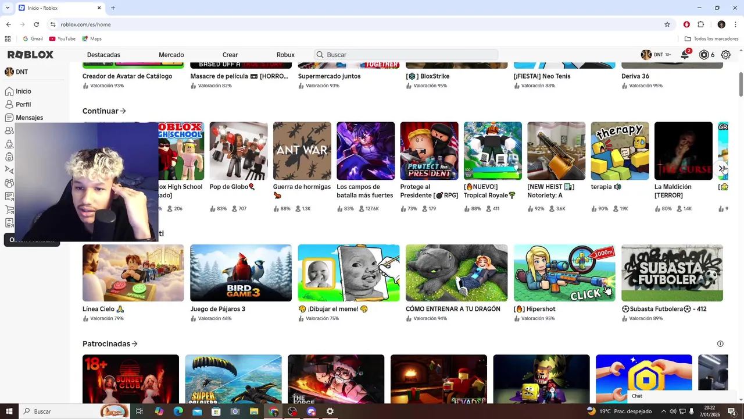This screenshot has height=419, width=744.
Task: Open the shopping cart icon in sidebar
Action: tap(9, 210)
